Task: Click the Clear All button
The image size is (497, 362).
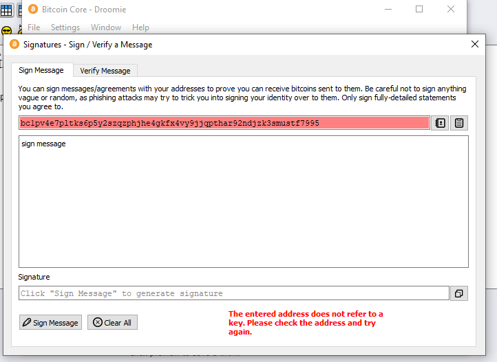Action: (x=112, y=322)
